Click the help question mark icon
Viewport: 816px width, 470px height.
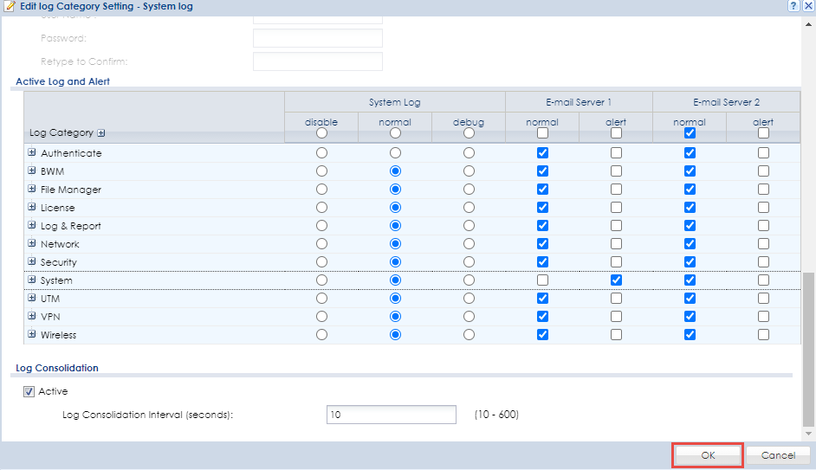coord(793,6)
